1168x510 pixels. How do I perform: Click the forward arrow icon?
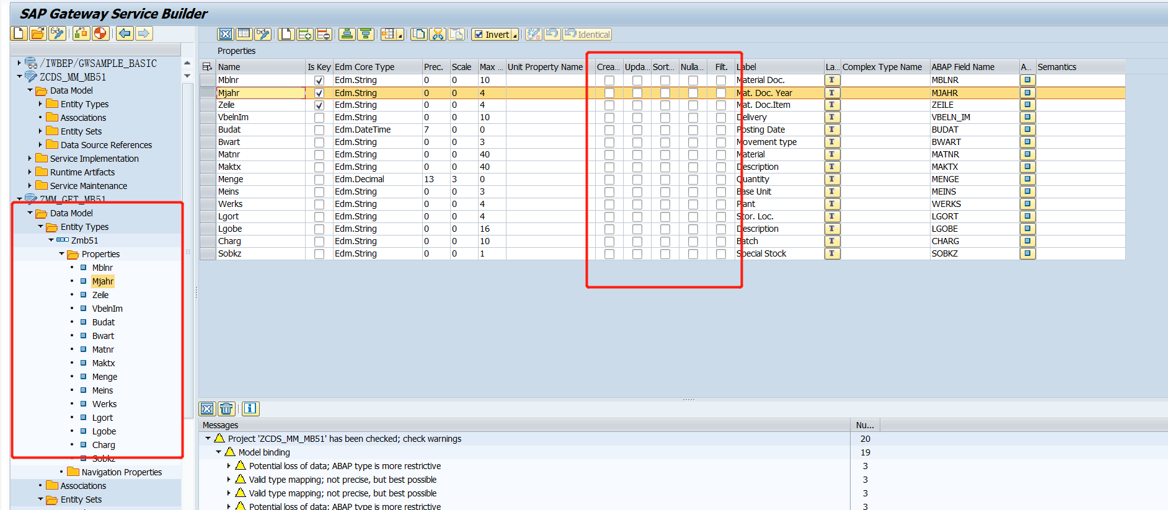144,33
